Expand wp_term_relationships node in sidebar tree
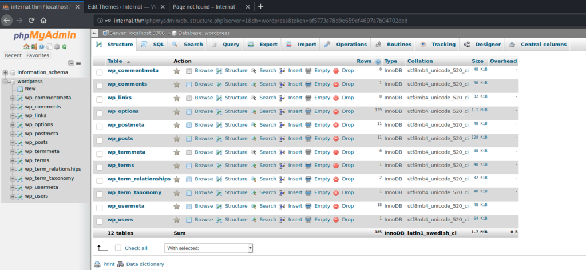This screenshot has width=586, height=270. pos(13,170)
